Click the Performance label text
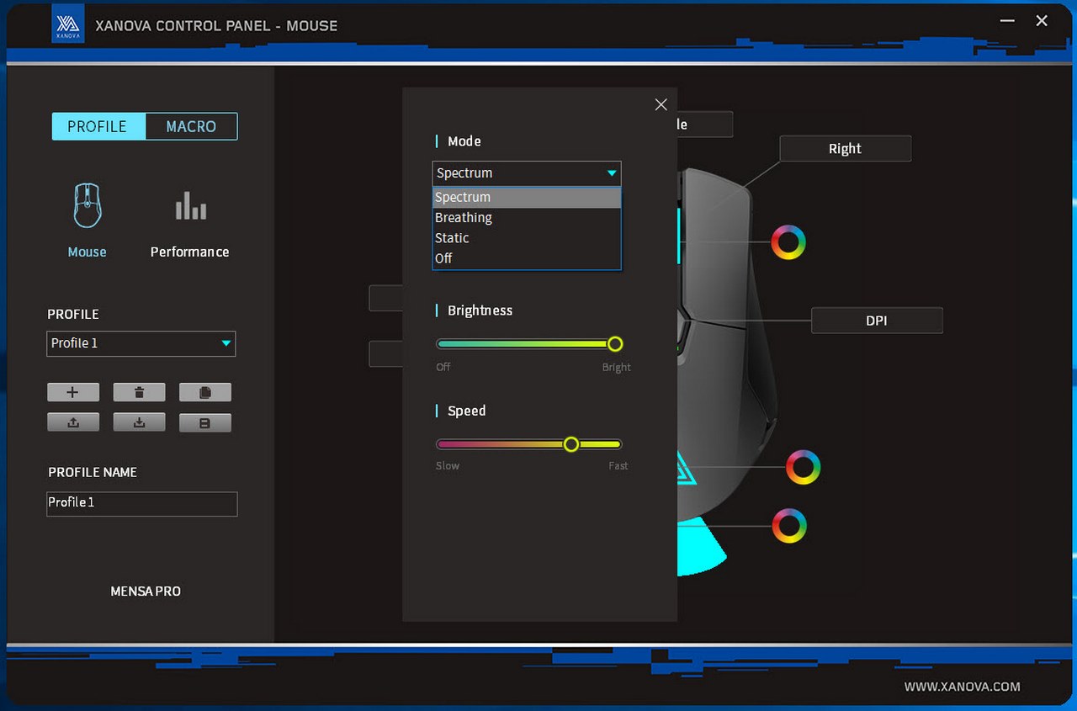 [190, 252]
